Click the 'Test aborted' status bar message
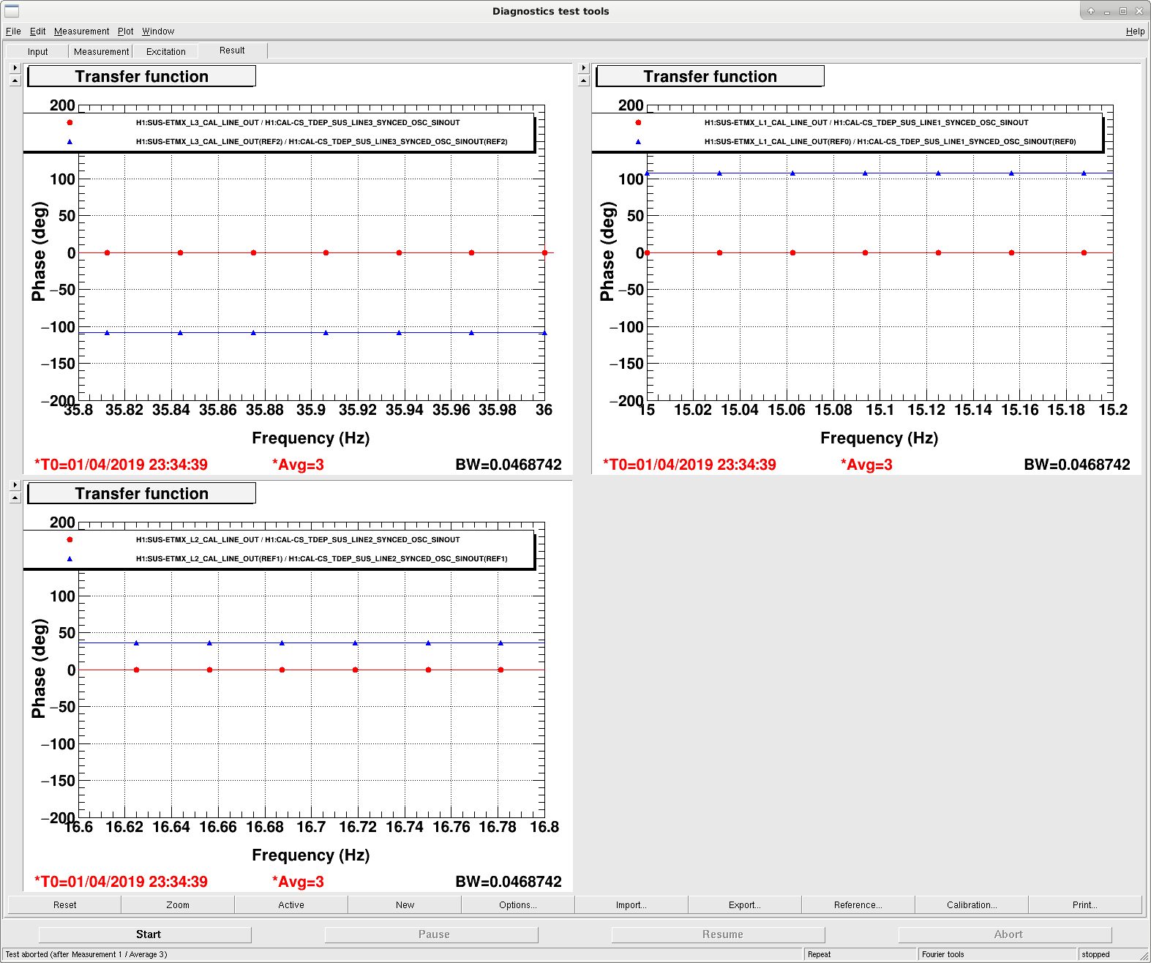This screenshot has width=1151, height=963. click(86, 954)
